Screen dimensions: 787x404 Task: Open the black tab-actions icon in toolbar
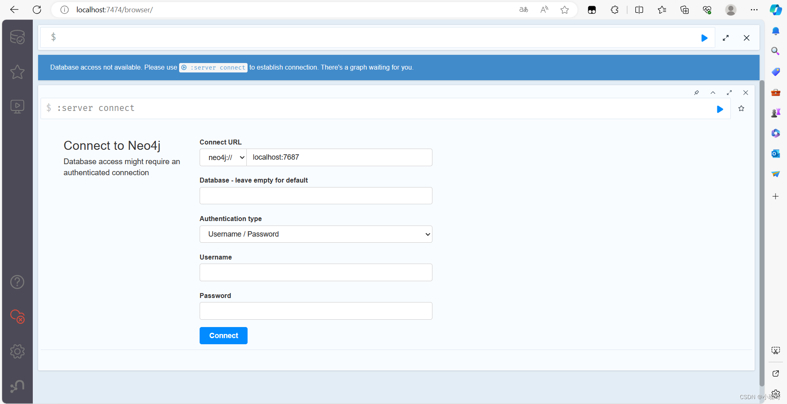(x=591, y=10)
